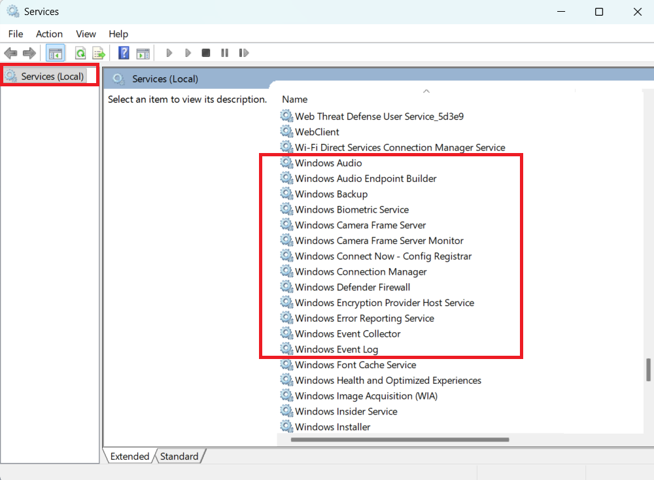Click the gear icon next to Windows Installer
Image resolution: width=654 pixels, height=480 pixels.
(x=286, y=426)
